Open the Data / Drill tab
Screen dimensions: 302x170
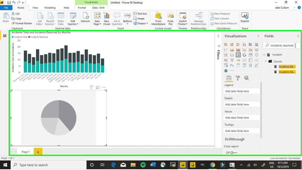tap(98, 8)
